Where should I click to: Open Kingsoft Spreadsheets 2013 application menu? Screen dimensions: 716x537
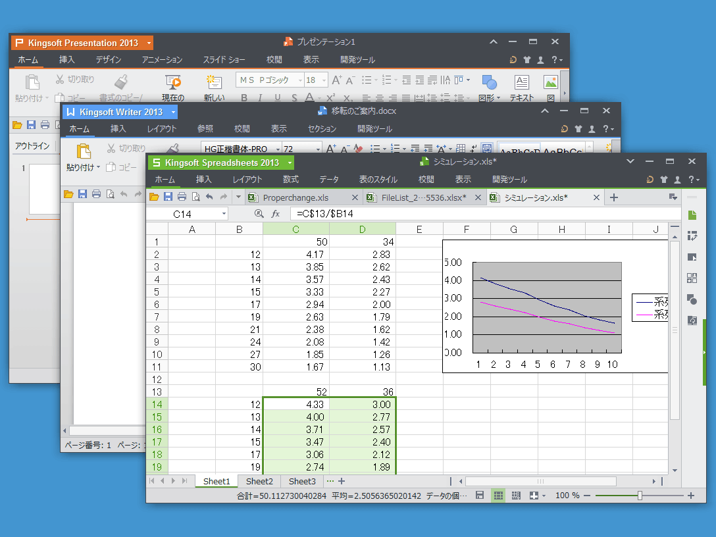[222, 163]
